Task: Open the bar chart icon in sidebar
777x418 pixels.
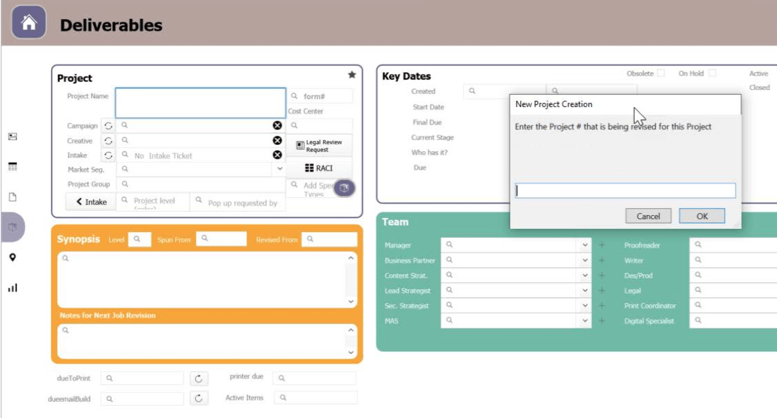Action: [x=13, y=288]
